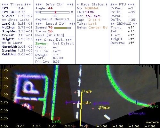Click the Drive Ctrl angle slider bar
This screenshot has height=128, width=160.
[55, 12]
